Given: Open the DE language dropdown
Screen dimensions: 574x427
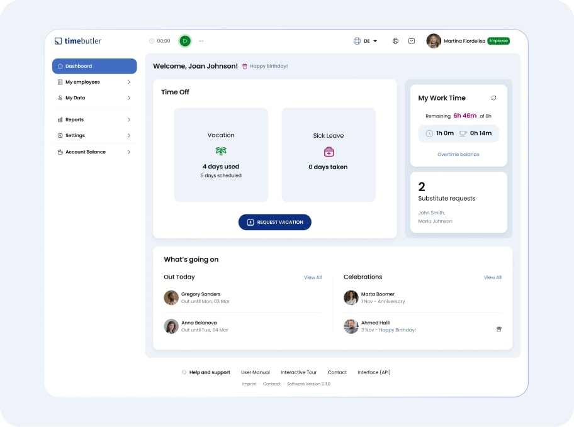Looking at the screenshot, I should point(371,41).
